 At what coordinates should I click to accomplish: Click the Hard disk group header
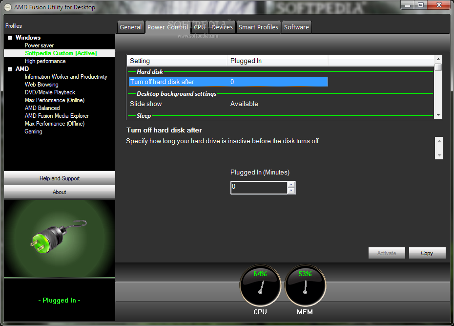(x=150, y=71)
